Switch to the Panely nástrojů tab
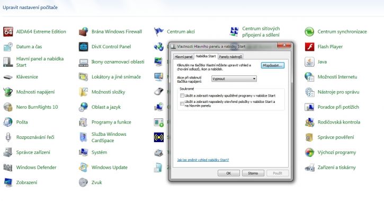Screen dimensions: 384x201 pos(230,57)
